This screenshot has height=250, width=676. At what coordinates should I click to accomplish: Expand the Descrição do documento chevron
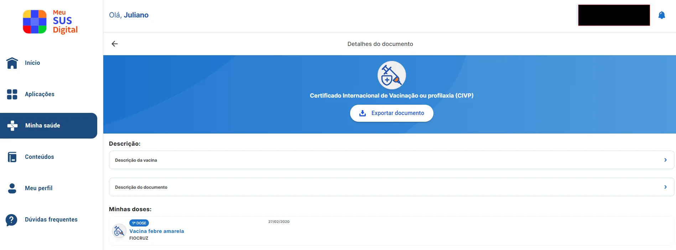(x=665, y=187)
